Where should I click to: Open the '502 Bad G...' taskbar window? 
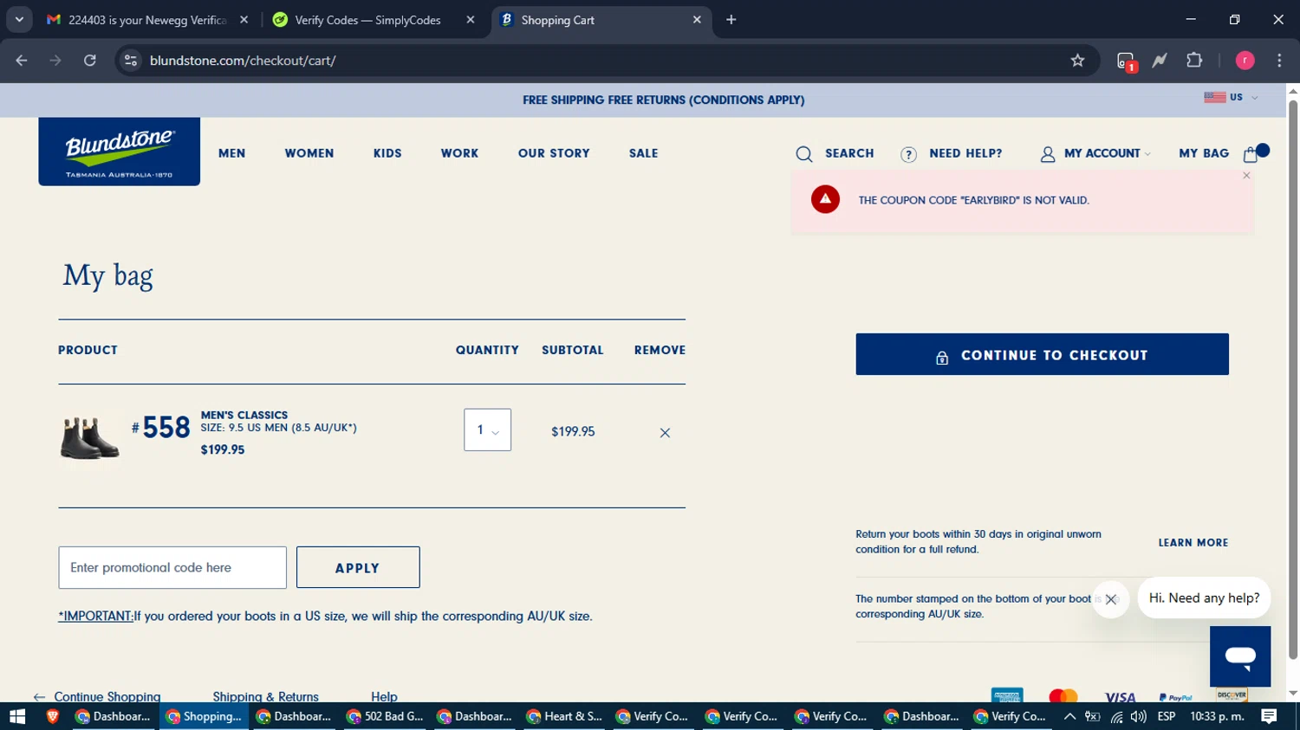click(385, 716)
